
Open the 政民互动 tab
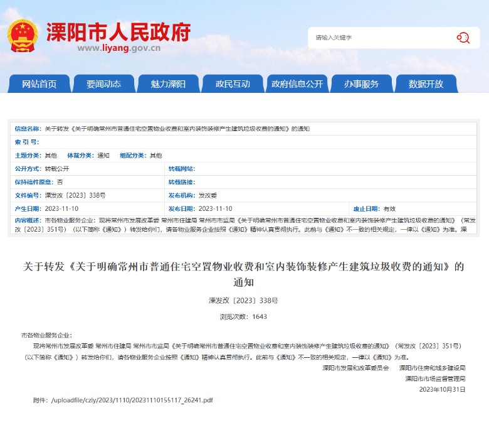(x=233, y=83)
